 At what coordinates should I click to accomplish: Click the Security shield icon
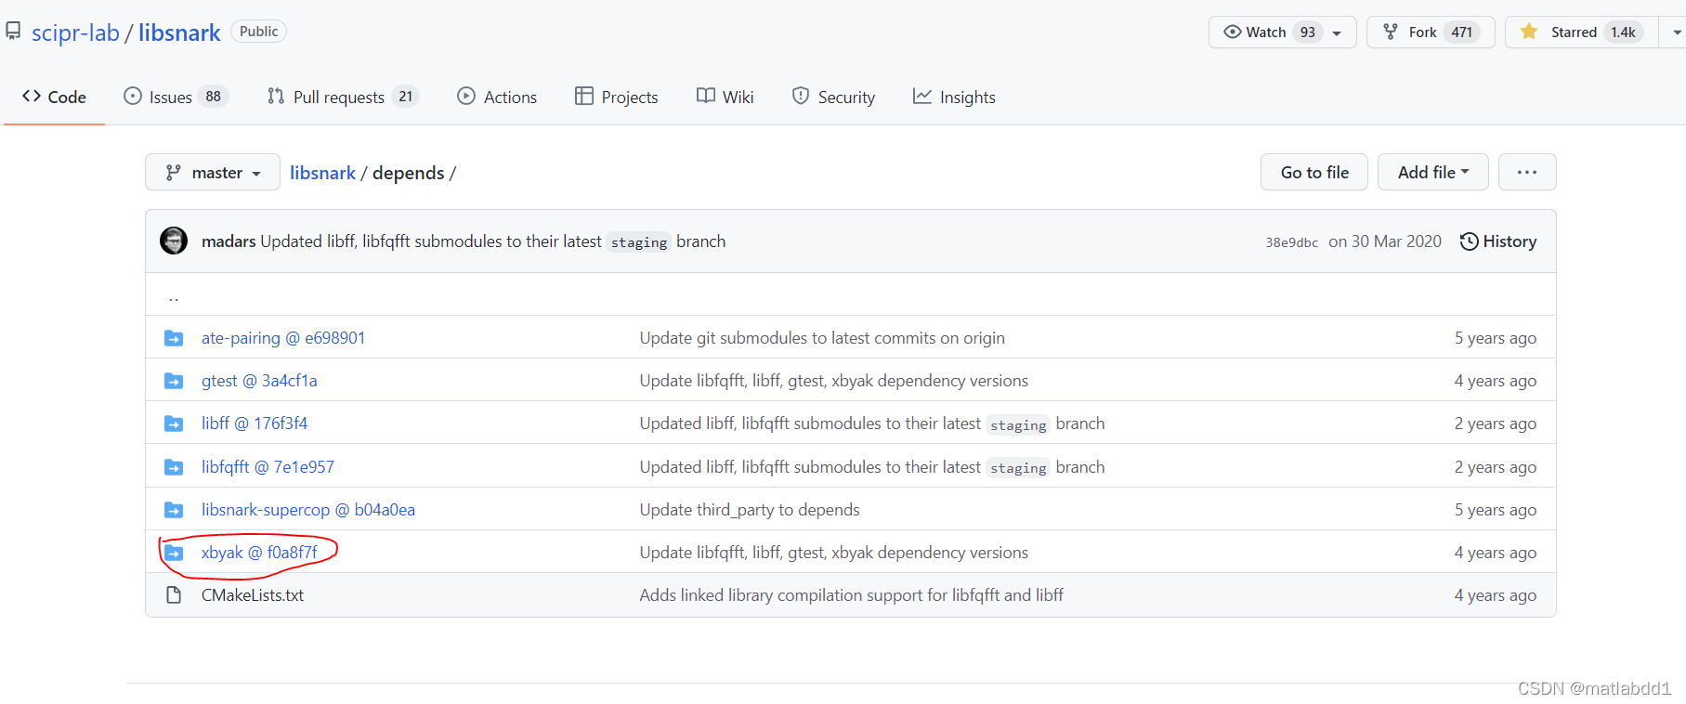(x=801, y=96)
